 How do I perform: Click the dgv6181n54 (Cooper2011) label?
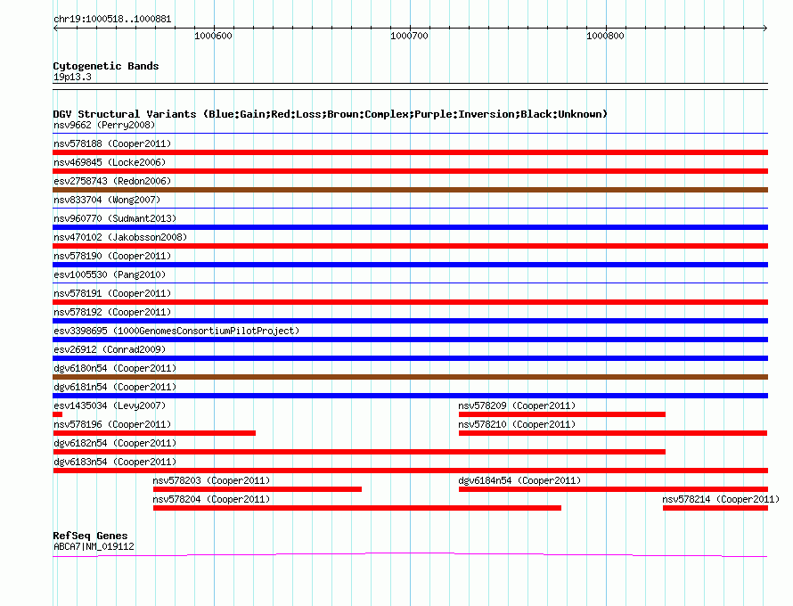click(115, 387)
